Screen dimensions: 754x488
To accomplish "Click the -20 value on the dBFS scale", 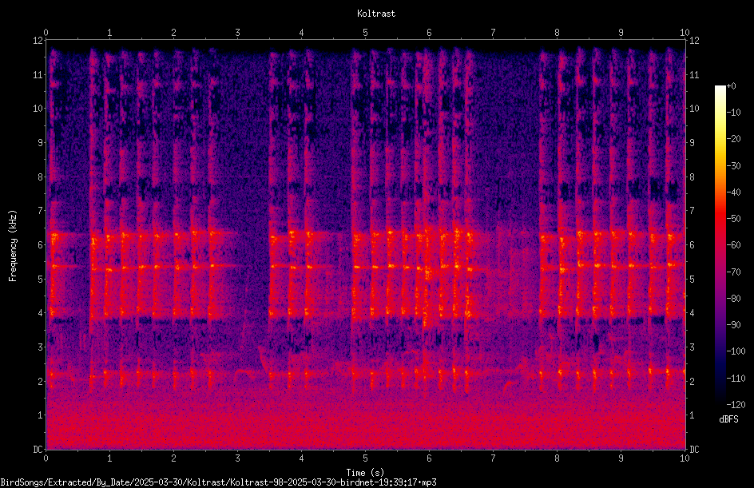I will [733, 139].
